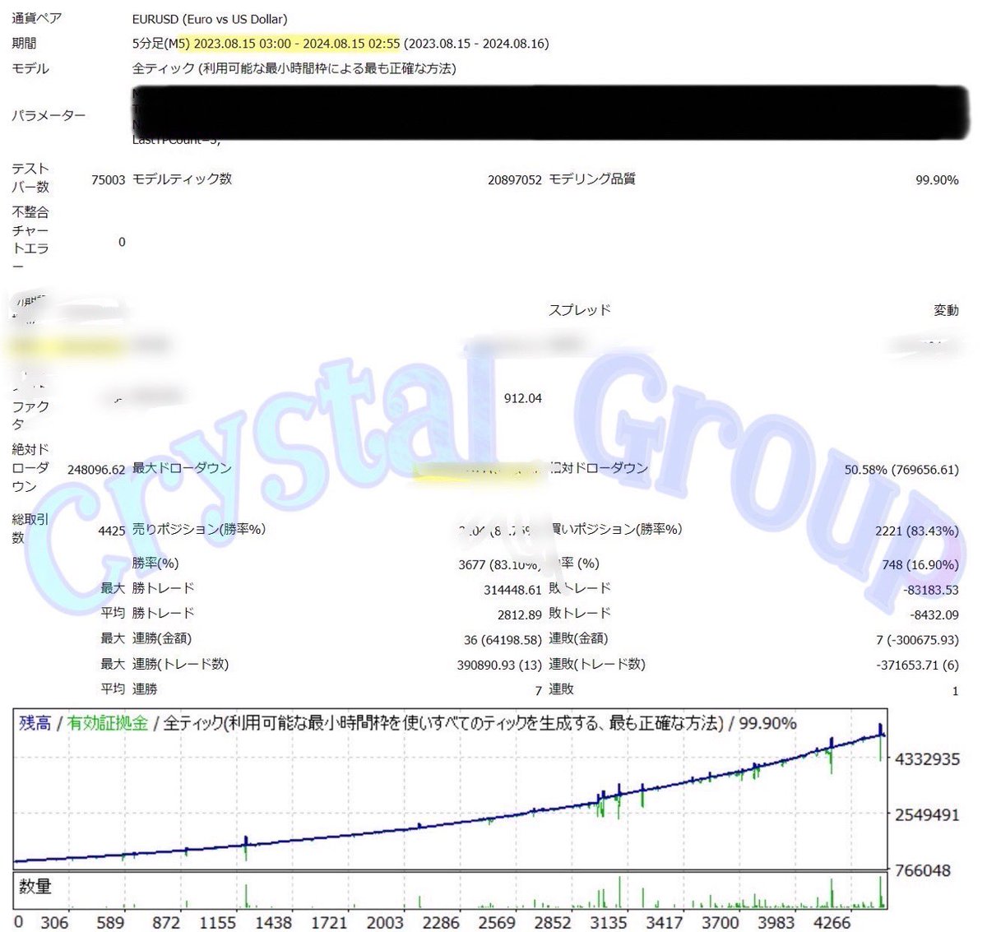Select the test bar count '75003'
987x932 pixels.
(108, 179)
